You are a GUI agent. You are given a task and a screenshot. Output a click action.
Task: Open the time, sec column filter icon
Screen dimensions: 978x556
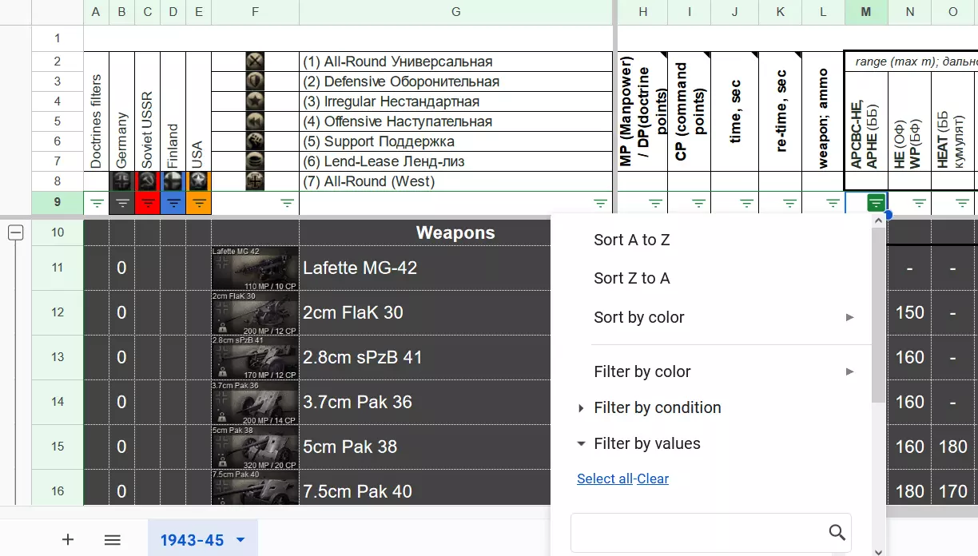[x=746, y=203]
